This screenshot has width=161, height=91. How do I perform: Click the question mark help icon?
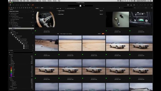[151, 5]
